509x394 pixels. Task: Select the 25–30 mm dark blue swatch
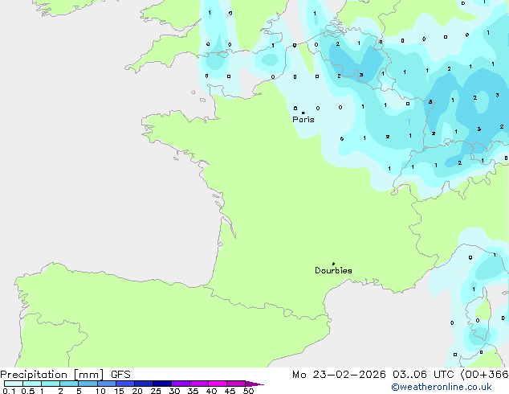tap(162, 384)
